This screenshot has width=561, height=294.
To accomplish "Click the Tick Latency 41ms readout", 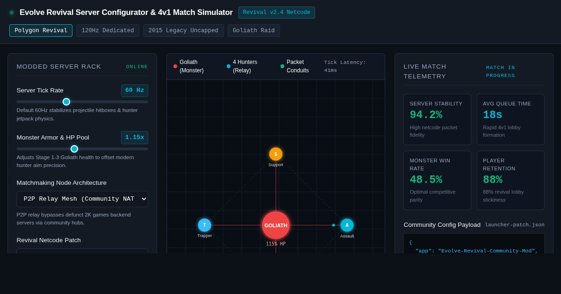I will pos(345,66).
